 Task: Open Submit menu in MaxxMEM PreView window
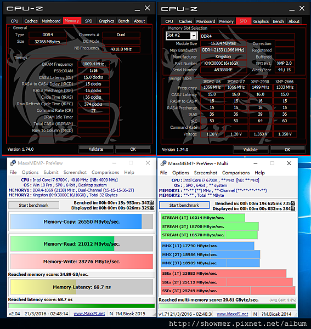click(51, 172)
